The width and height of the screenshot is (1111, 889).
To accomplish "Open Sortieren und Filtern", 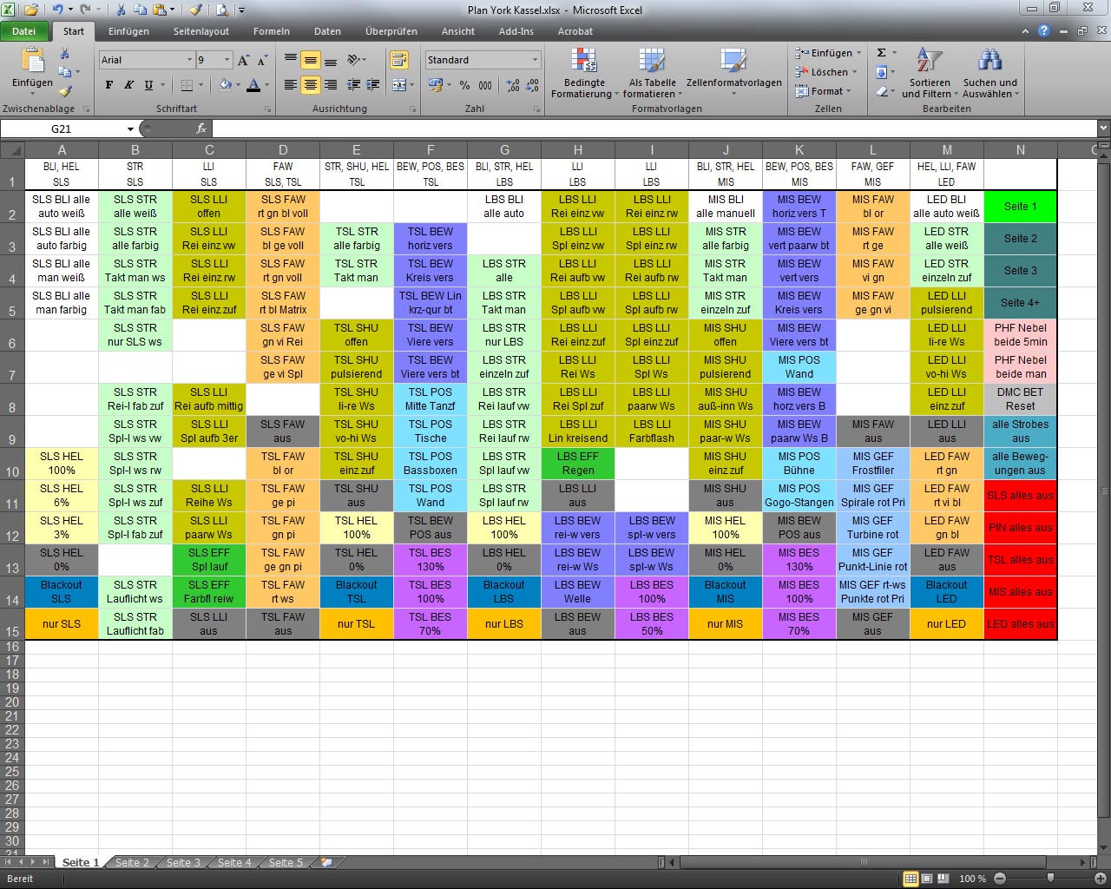I will tap(930, 74).
